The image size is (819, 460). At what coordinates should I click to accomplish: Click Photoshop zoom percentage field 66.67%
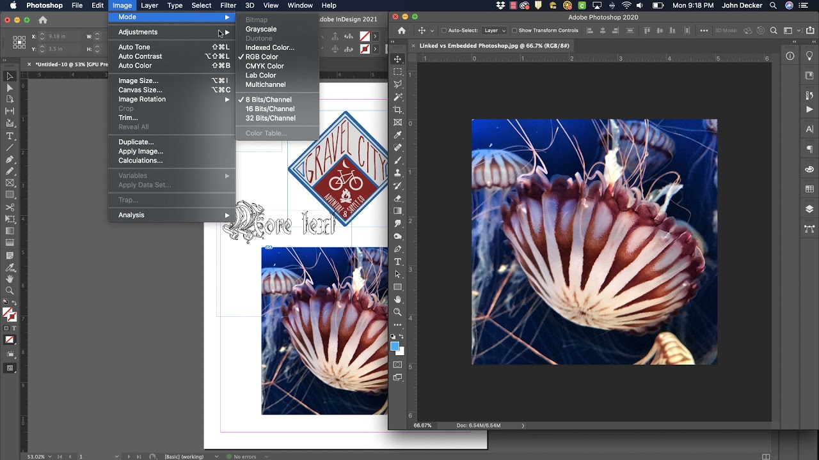[422, 425]
